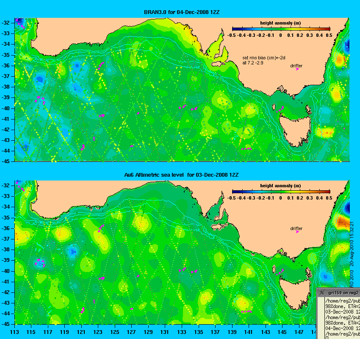Click the magenta drifter arrow under the BRAN3.0 legend
This screenshot has height=339, width=360.
297,69
